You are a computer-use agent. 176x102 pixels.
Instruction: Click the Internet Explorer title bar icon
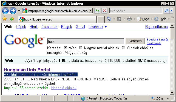pos(4,4)
